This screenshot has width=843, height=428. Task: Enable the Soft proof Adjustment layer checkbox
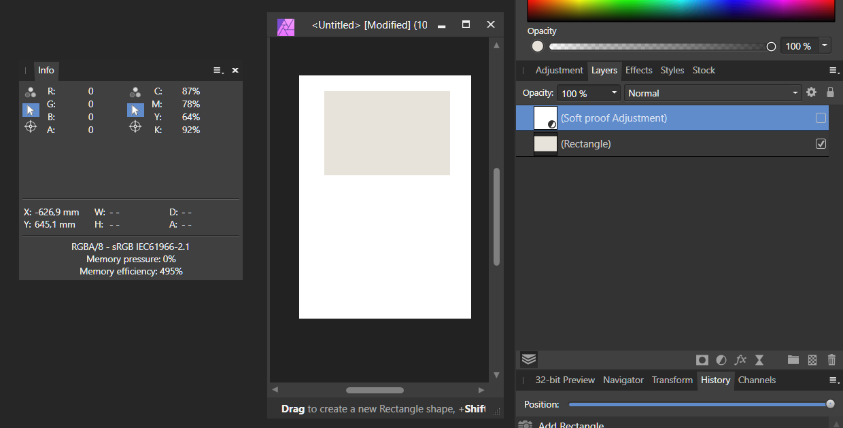pyautogui.click(x=821, y=118)
